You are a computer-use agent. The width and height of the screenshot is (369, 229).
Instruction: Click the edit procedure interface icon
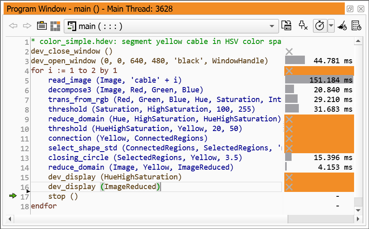pos(286,26)
